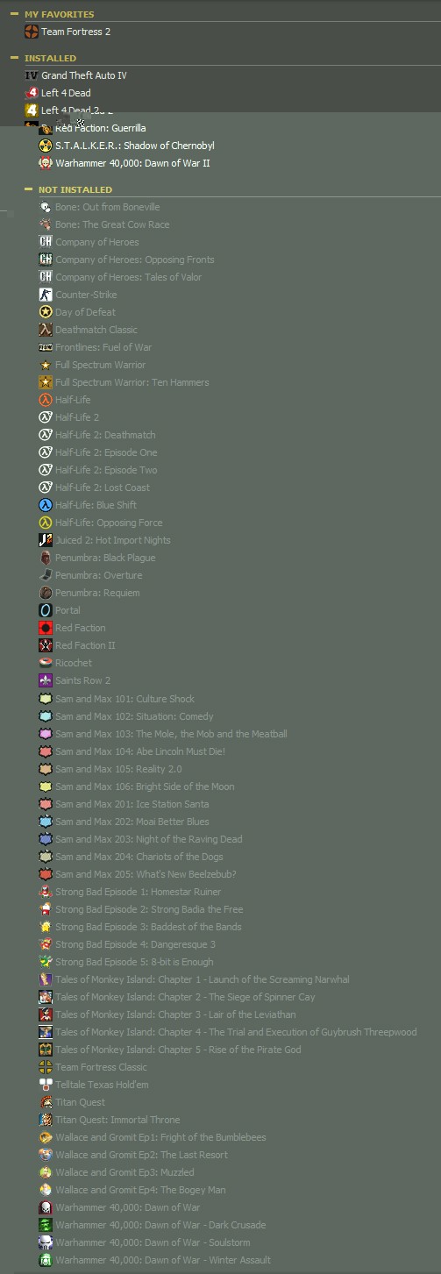Image resolution: width=441 pixels, height=1274 pixels.
Task: Click the Red Faction icon
Action: [x=46, y=628]
